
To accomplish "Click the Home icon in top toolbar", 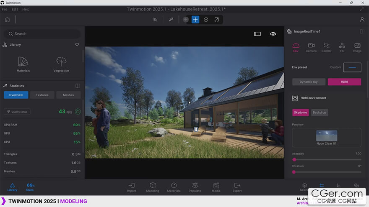I will point(7,20).
